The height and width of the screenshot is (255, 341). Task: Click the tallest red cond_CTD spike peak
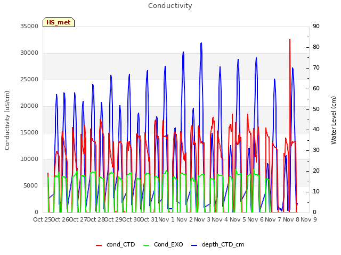click(290, 39)
